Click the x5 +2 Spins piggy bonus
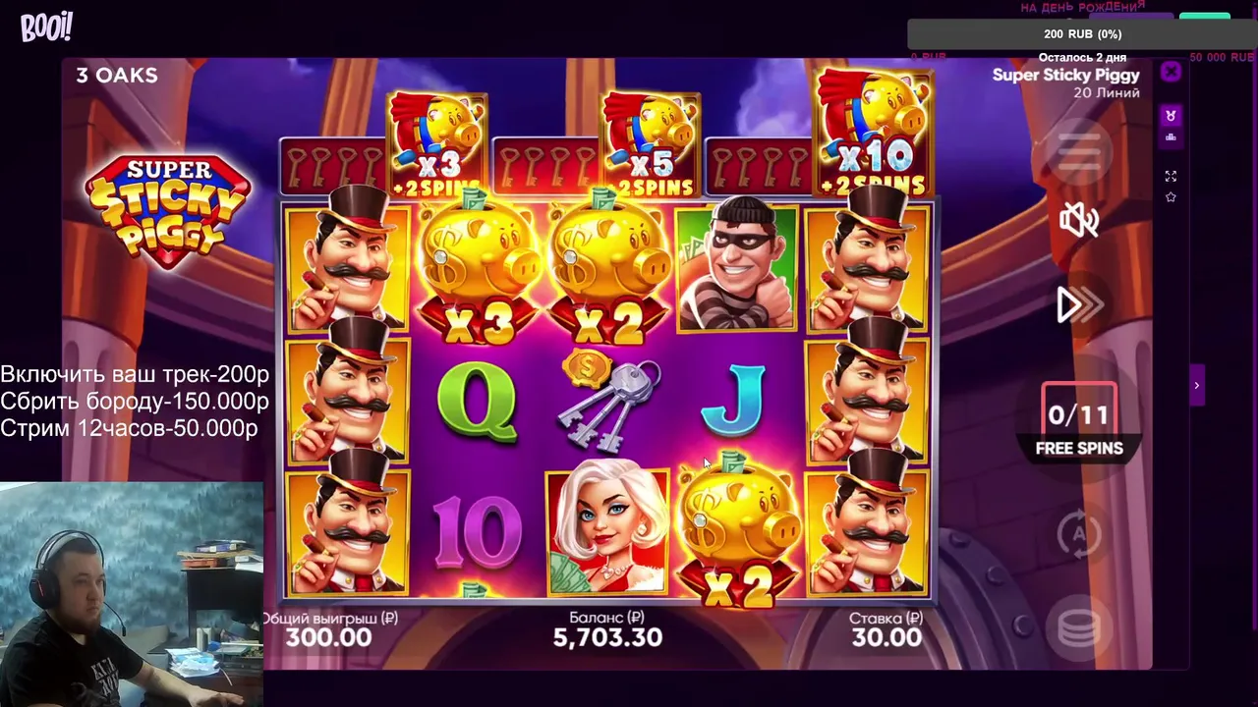This screenshot has height=707, width=1258. [651, 143]
